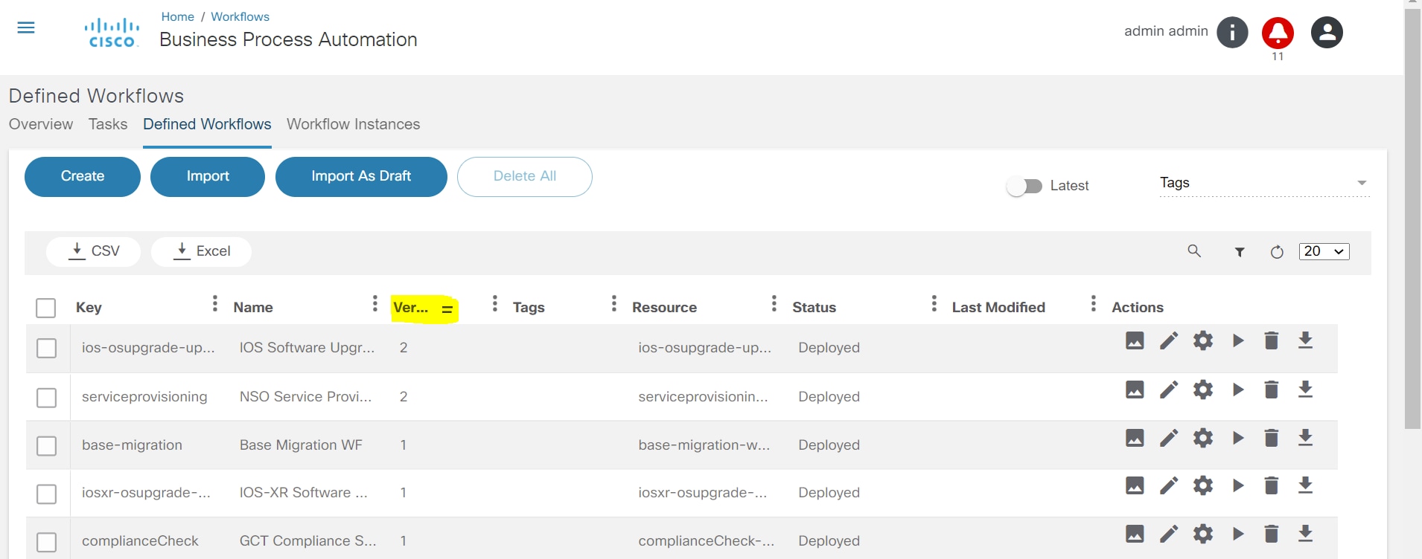Open the user profile avatar icon
The image size is (1422, 559).
pyautogui.click(x=1326, y=33)
